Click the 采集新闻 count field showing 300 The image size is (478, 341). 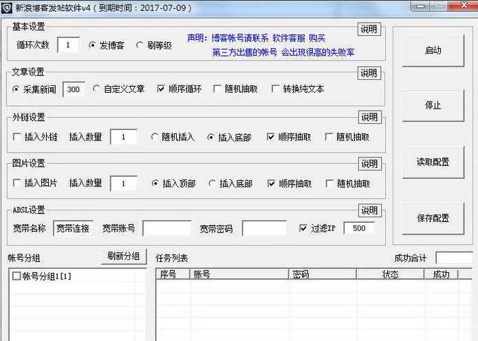pos(74,89)
